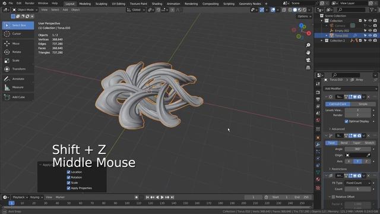Set deform axis to Z
The image size is (380, 214).
[366, 161]
